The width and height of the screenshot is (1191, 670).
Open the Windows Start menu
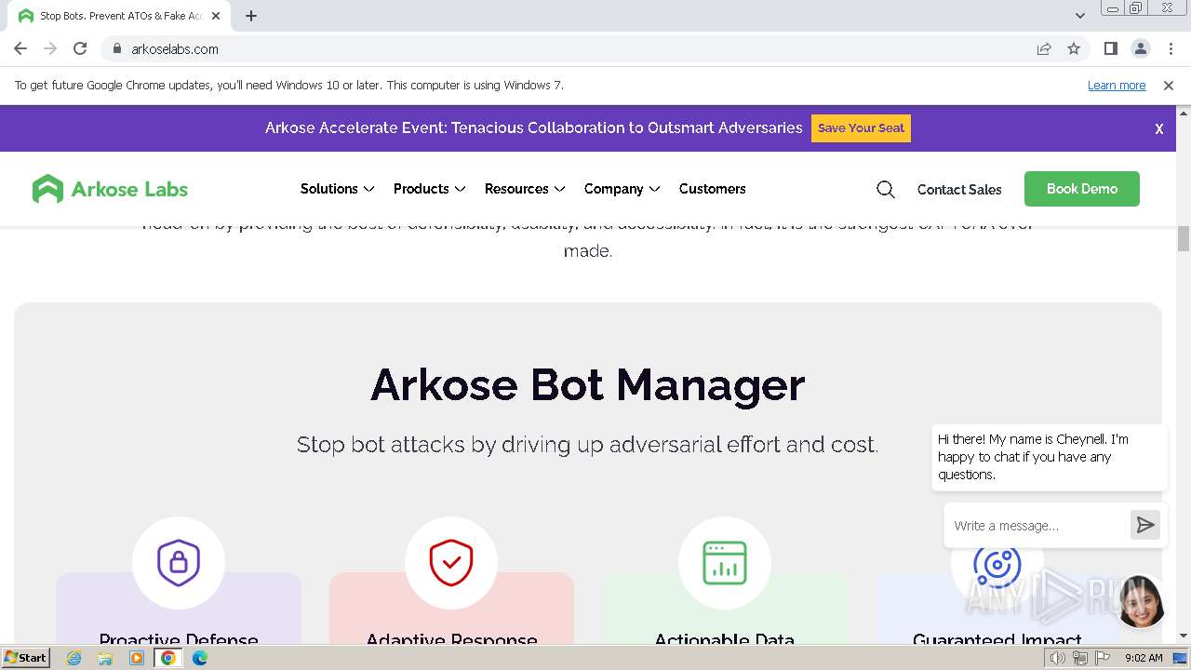(x=25, y=658)
